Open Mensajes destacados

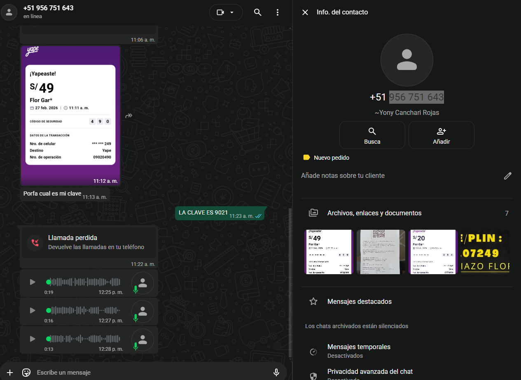(359, 302)
